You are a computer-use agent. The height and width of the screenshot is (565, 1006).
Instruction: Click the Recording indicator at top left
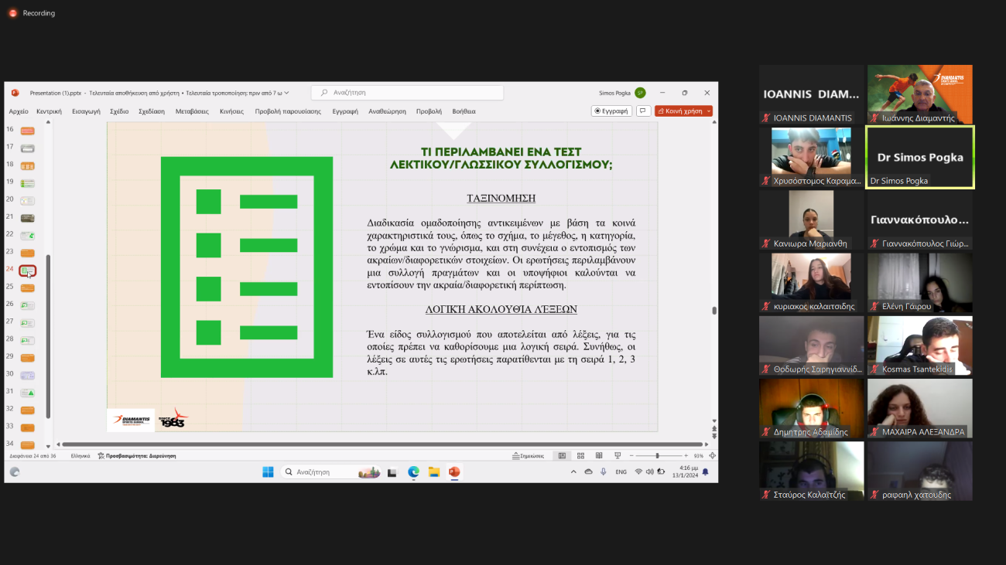click(32, 13)
